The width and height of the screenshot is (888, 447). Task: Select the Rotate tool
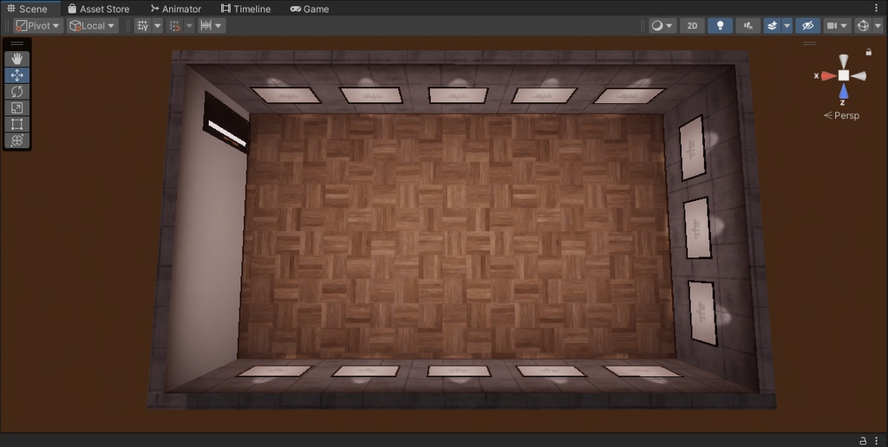[x=17, y=92]
